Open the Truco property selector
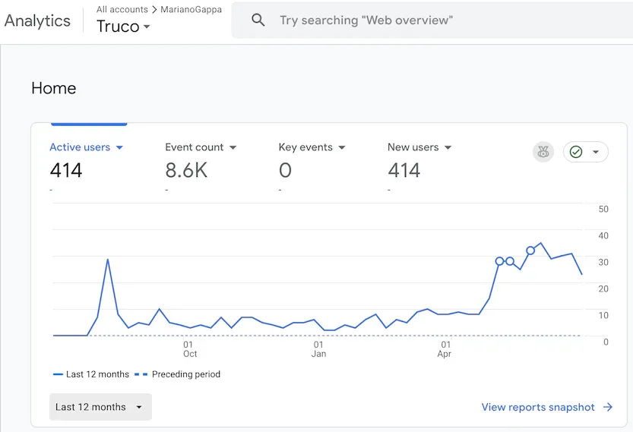Image resolution: width=633 pixels, height=432 pixels. coord(123,27)
